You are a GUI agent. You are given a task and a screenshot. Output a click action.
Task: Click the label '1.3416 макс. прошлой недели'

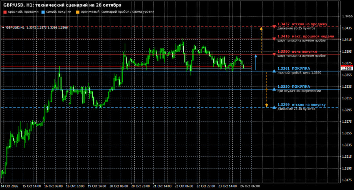coord(306,36)
